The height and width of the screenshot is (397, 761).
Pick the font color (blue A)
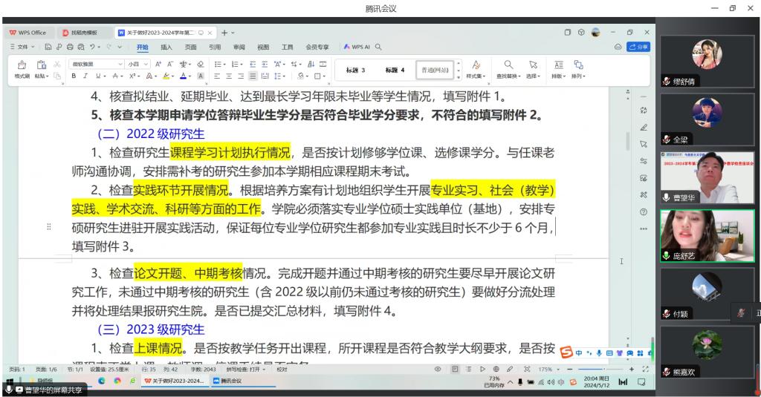click(x=183, y=76)
